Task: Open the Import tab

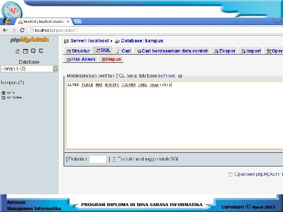Action: pos(251,51)
